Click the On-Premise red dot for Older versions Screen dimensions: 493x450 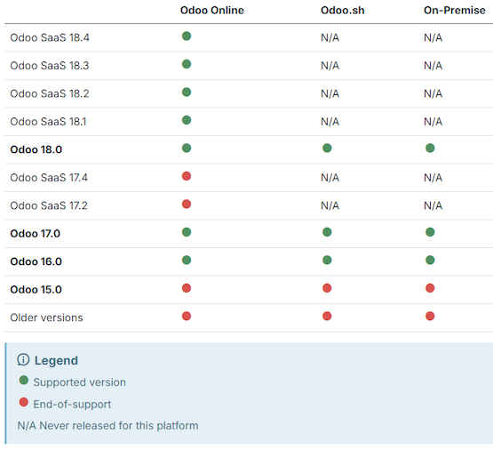pos(430,317)
